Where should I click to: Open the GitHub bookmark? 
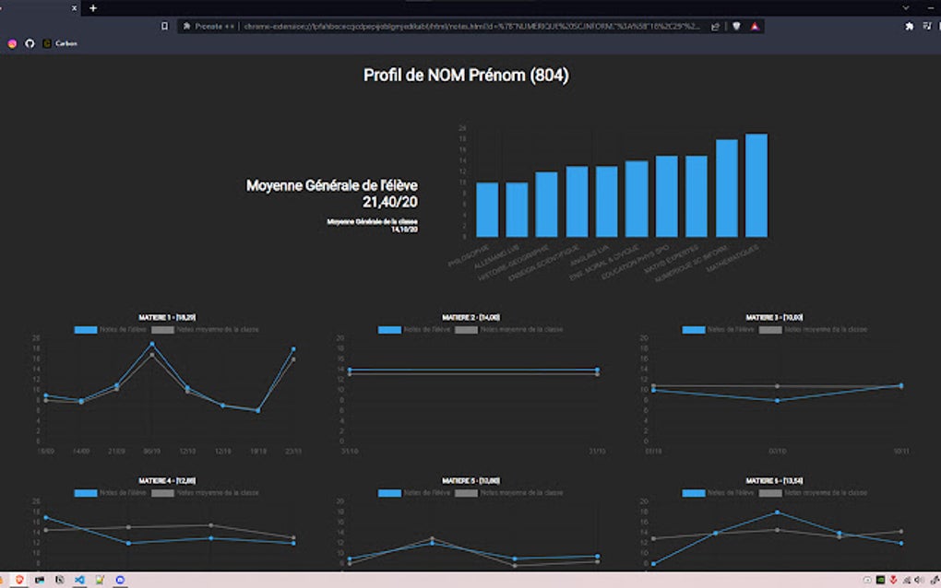pyautogui.click(x=30, y=43)
